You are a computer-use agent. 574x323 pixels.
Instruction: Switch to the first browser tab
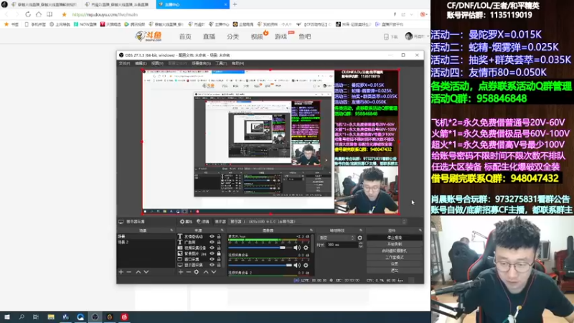click(44, 4)
